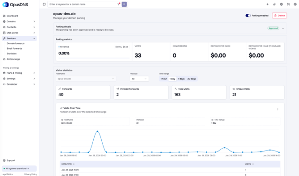Click the Views metric value 33
This screenshot has width=299, height=176.
(x=138, y=55)
